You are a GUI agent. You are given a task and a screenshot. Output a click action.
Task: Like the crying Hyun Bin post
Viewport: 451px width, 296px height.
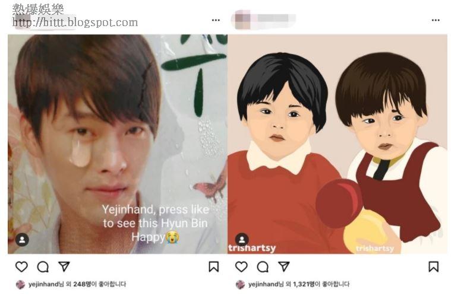coord(21,267)
